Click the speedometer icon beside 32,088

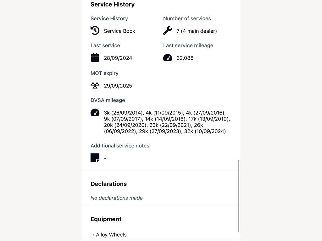tap(168, 58)
